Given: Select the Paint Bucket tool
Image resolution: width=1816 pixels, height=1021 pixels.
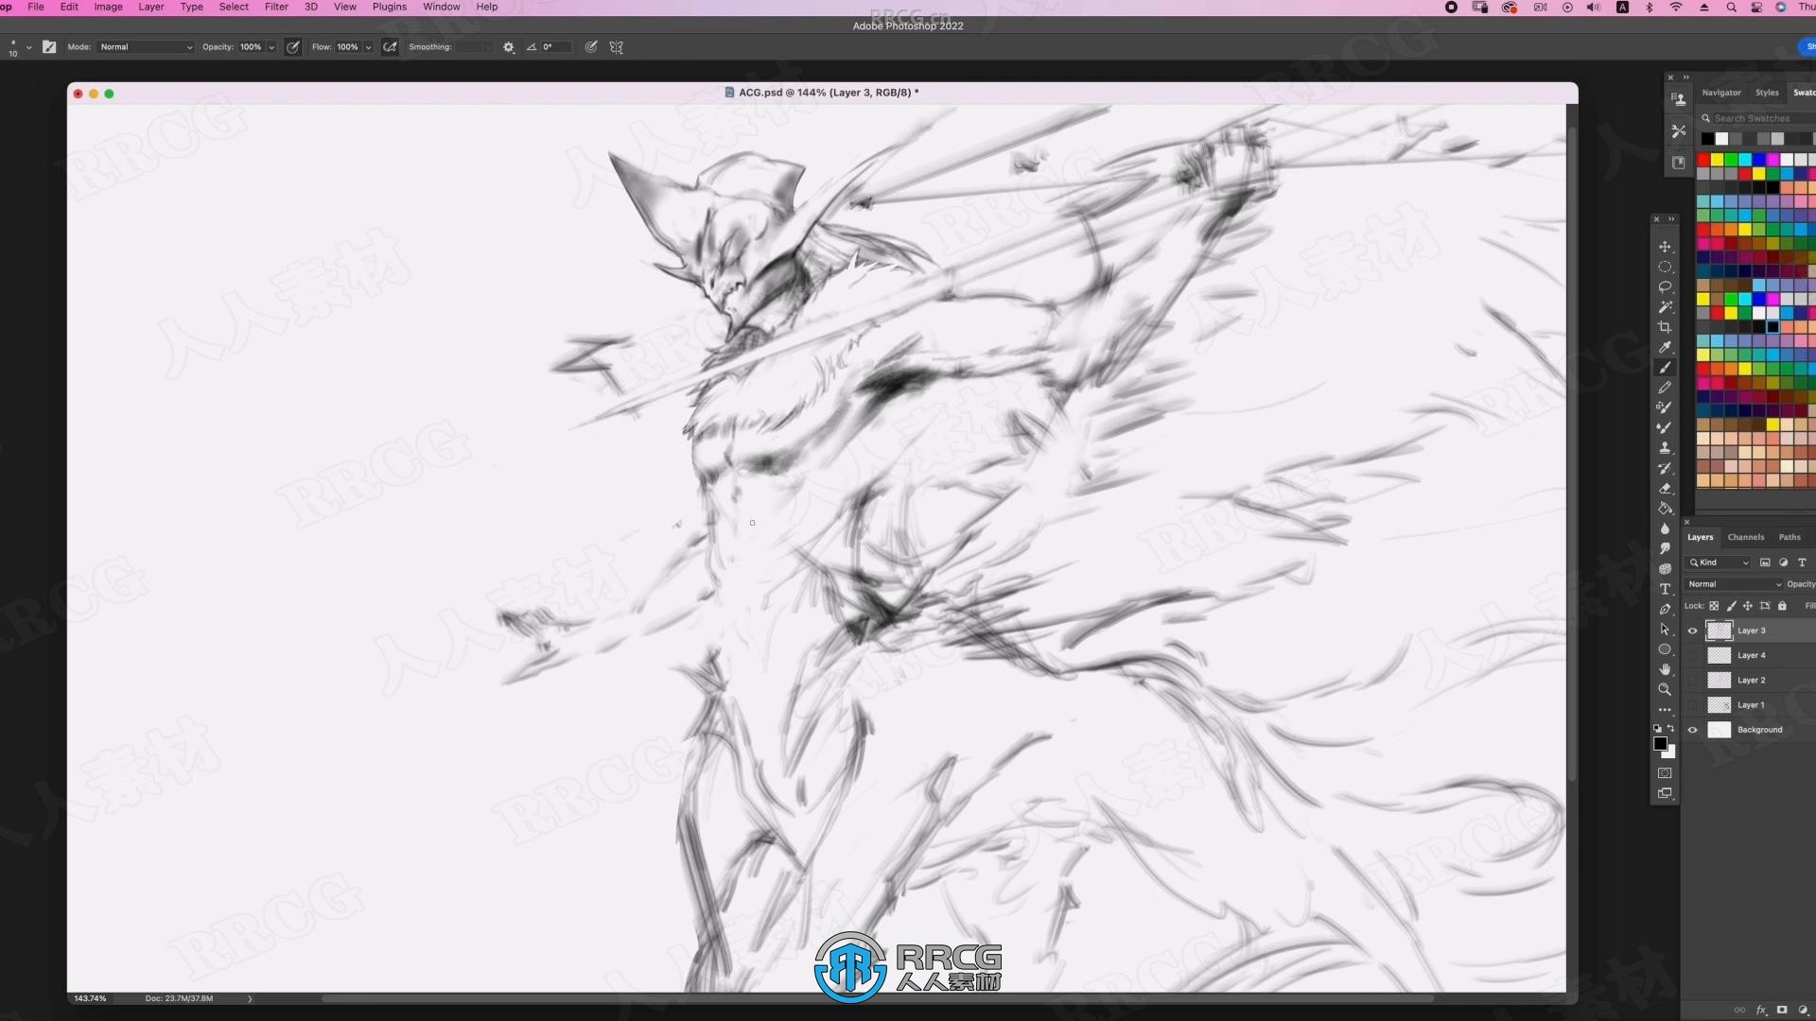Looking at the screenshot, I should 1665,509.
